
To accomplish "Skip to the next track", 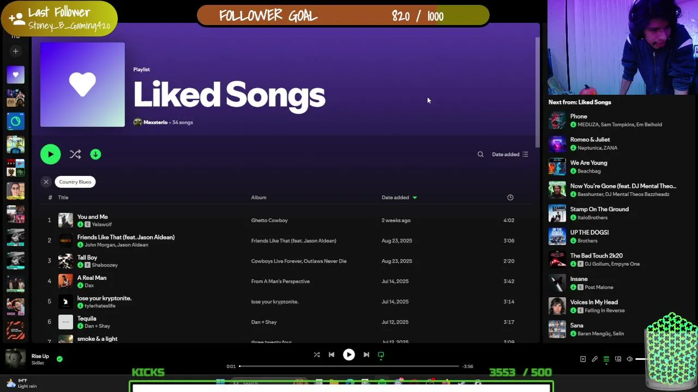I will coord(366,355).
